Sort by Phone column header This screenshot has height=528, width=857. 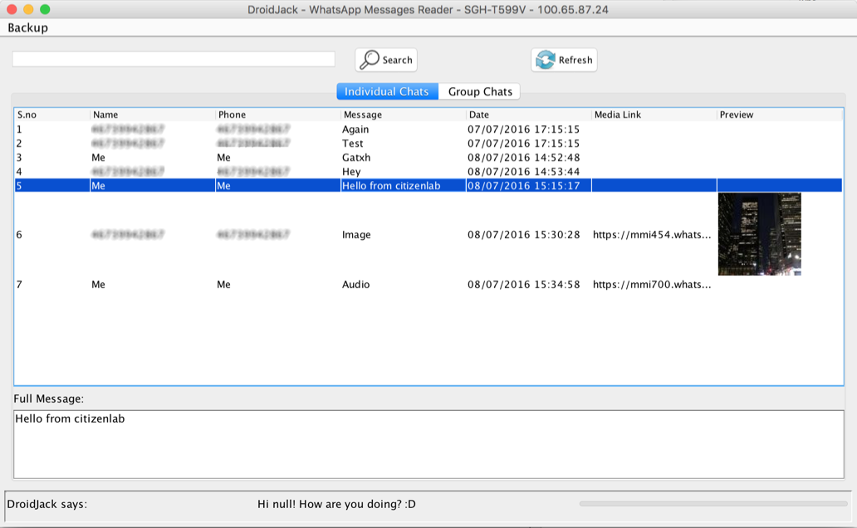pos(232,115)
